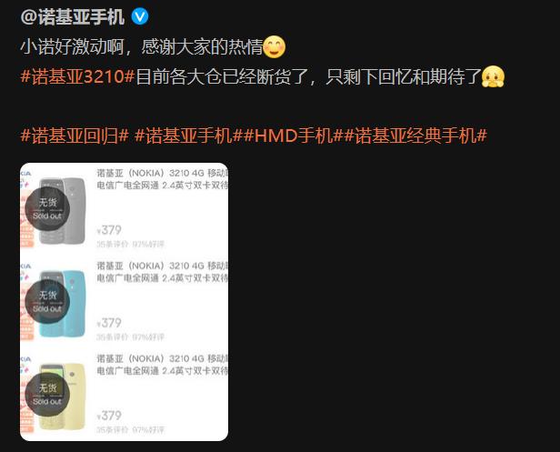Image resolution: width=560 pixels, height=452 pixels.
Task: Open the #HMD手机# hashtag
Action: pyautogui.click(x=294, y=136)
